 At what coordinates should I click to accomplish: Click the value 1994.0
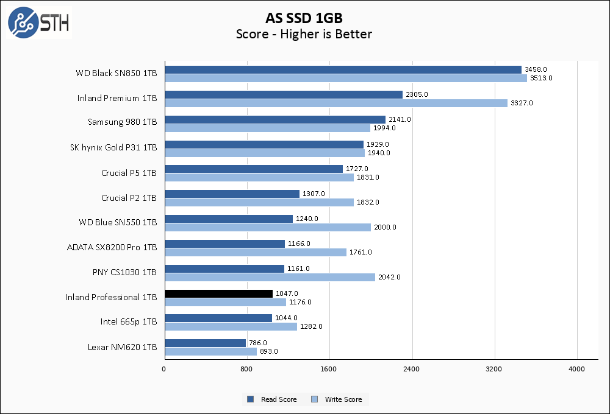[384, 128]
